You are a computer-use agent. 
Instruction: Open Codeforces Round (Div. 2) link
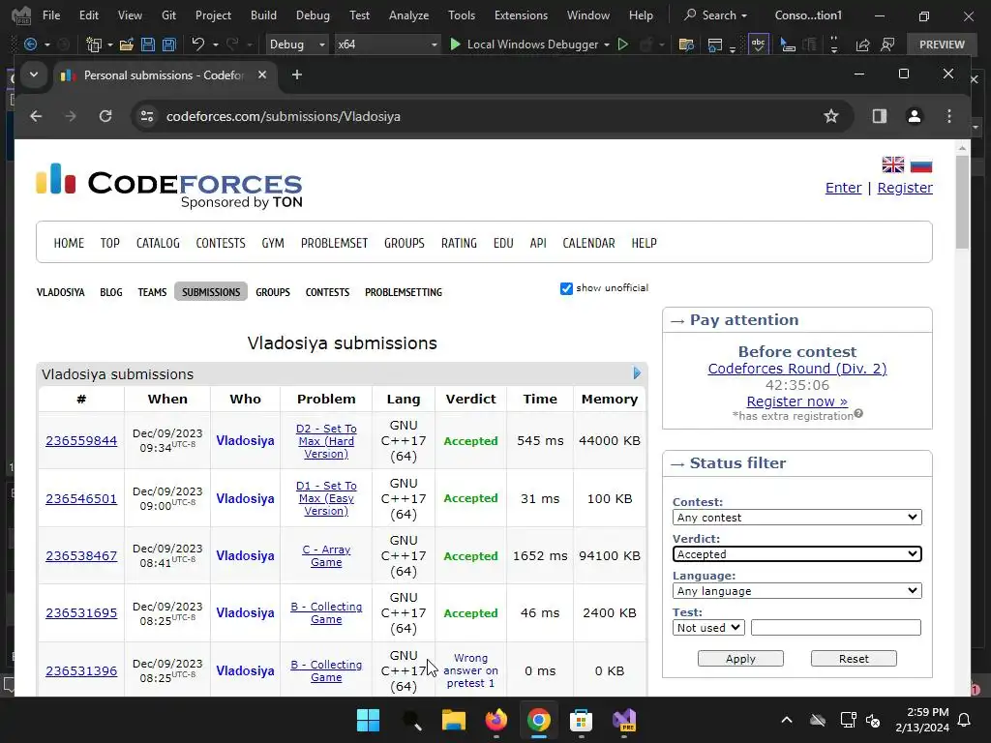[797, 369]
